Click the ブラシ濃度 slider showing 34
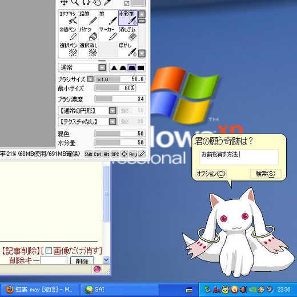Image resolution: width=297 pixels, height=297 pixels. coord(121,99)
